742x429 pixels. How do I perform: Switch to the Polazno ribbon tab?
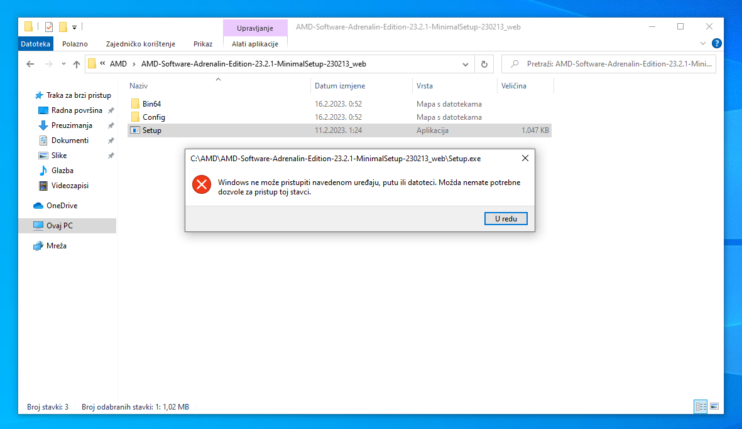pos(75,44)
